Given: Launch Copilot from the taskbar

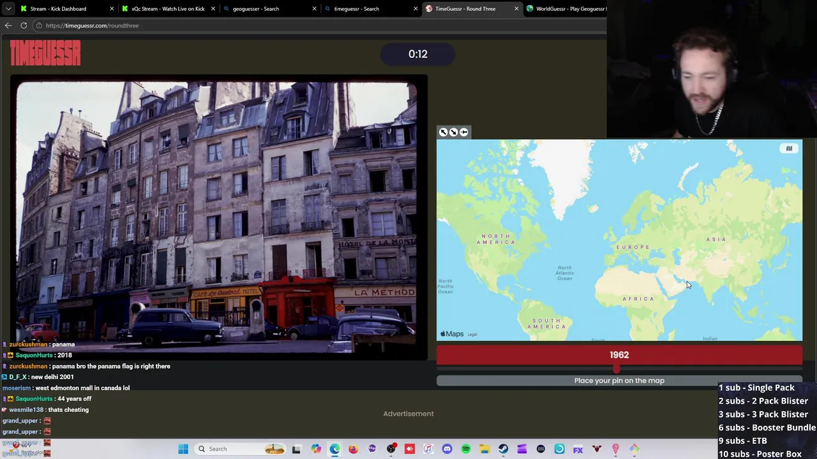Looking at the screenshot, I should point(316,449).
